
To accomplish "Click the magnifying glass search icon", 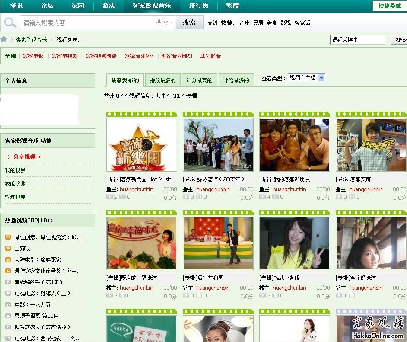I will 10,22.
